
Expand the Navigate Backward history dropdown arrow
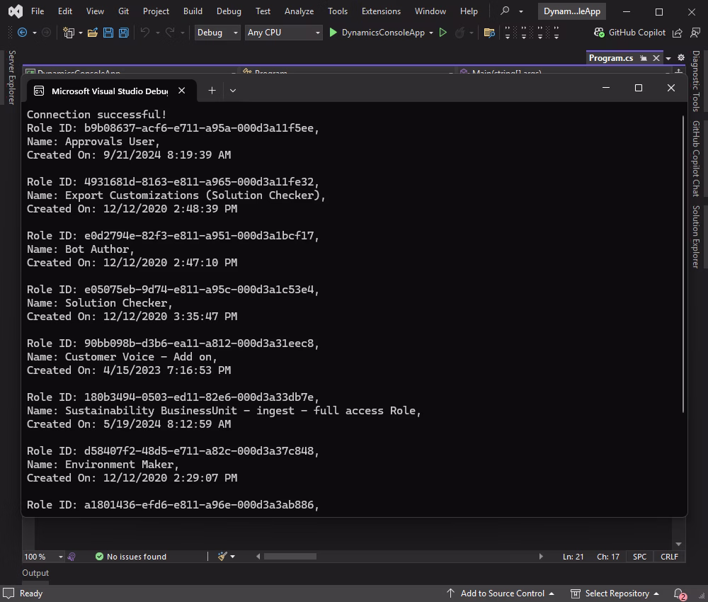click(x=34, y=33)
